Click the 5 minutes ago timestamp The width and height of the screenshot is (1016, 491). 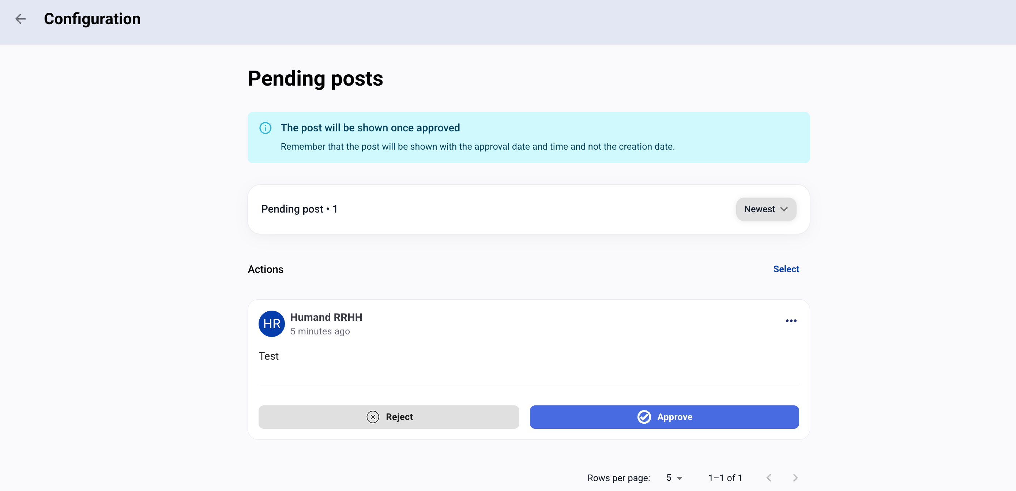point(320,331)
